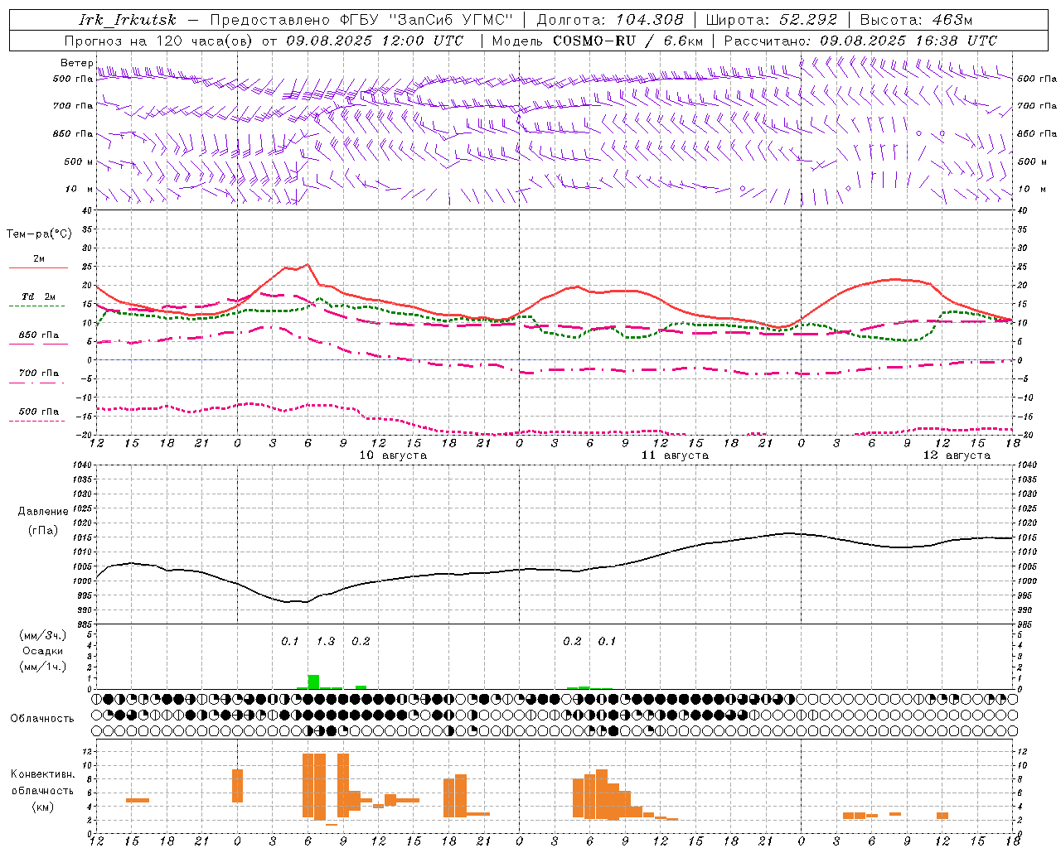Click the tallest green precipitation bar
Screen dimensions: 1061x848
tap(313, 682)
